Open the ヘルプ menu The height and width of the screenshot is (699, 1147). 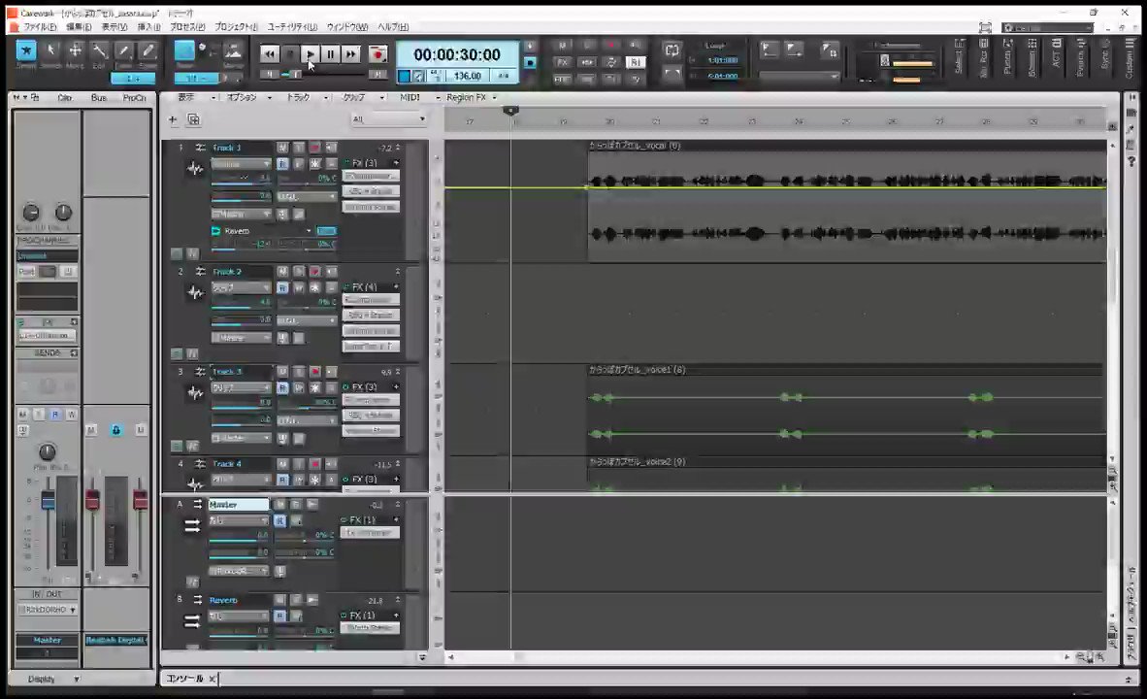[393, 27]
